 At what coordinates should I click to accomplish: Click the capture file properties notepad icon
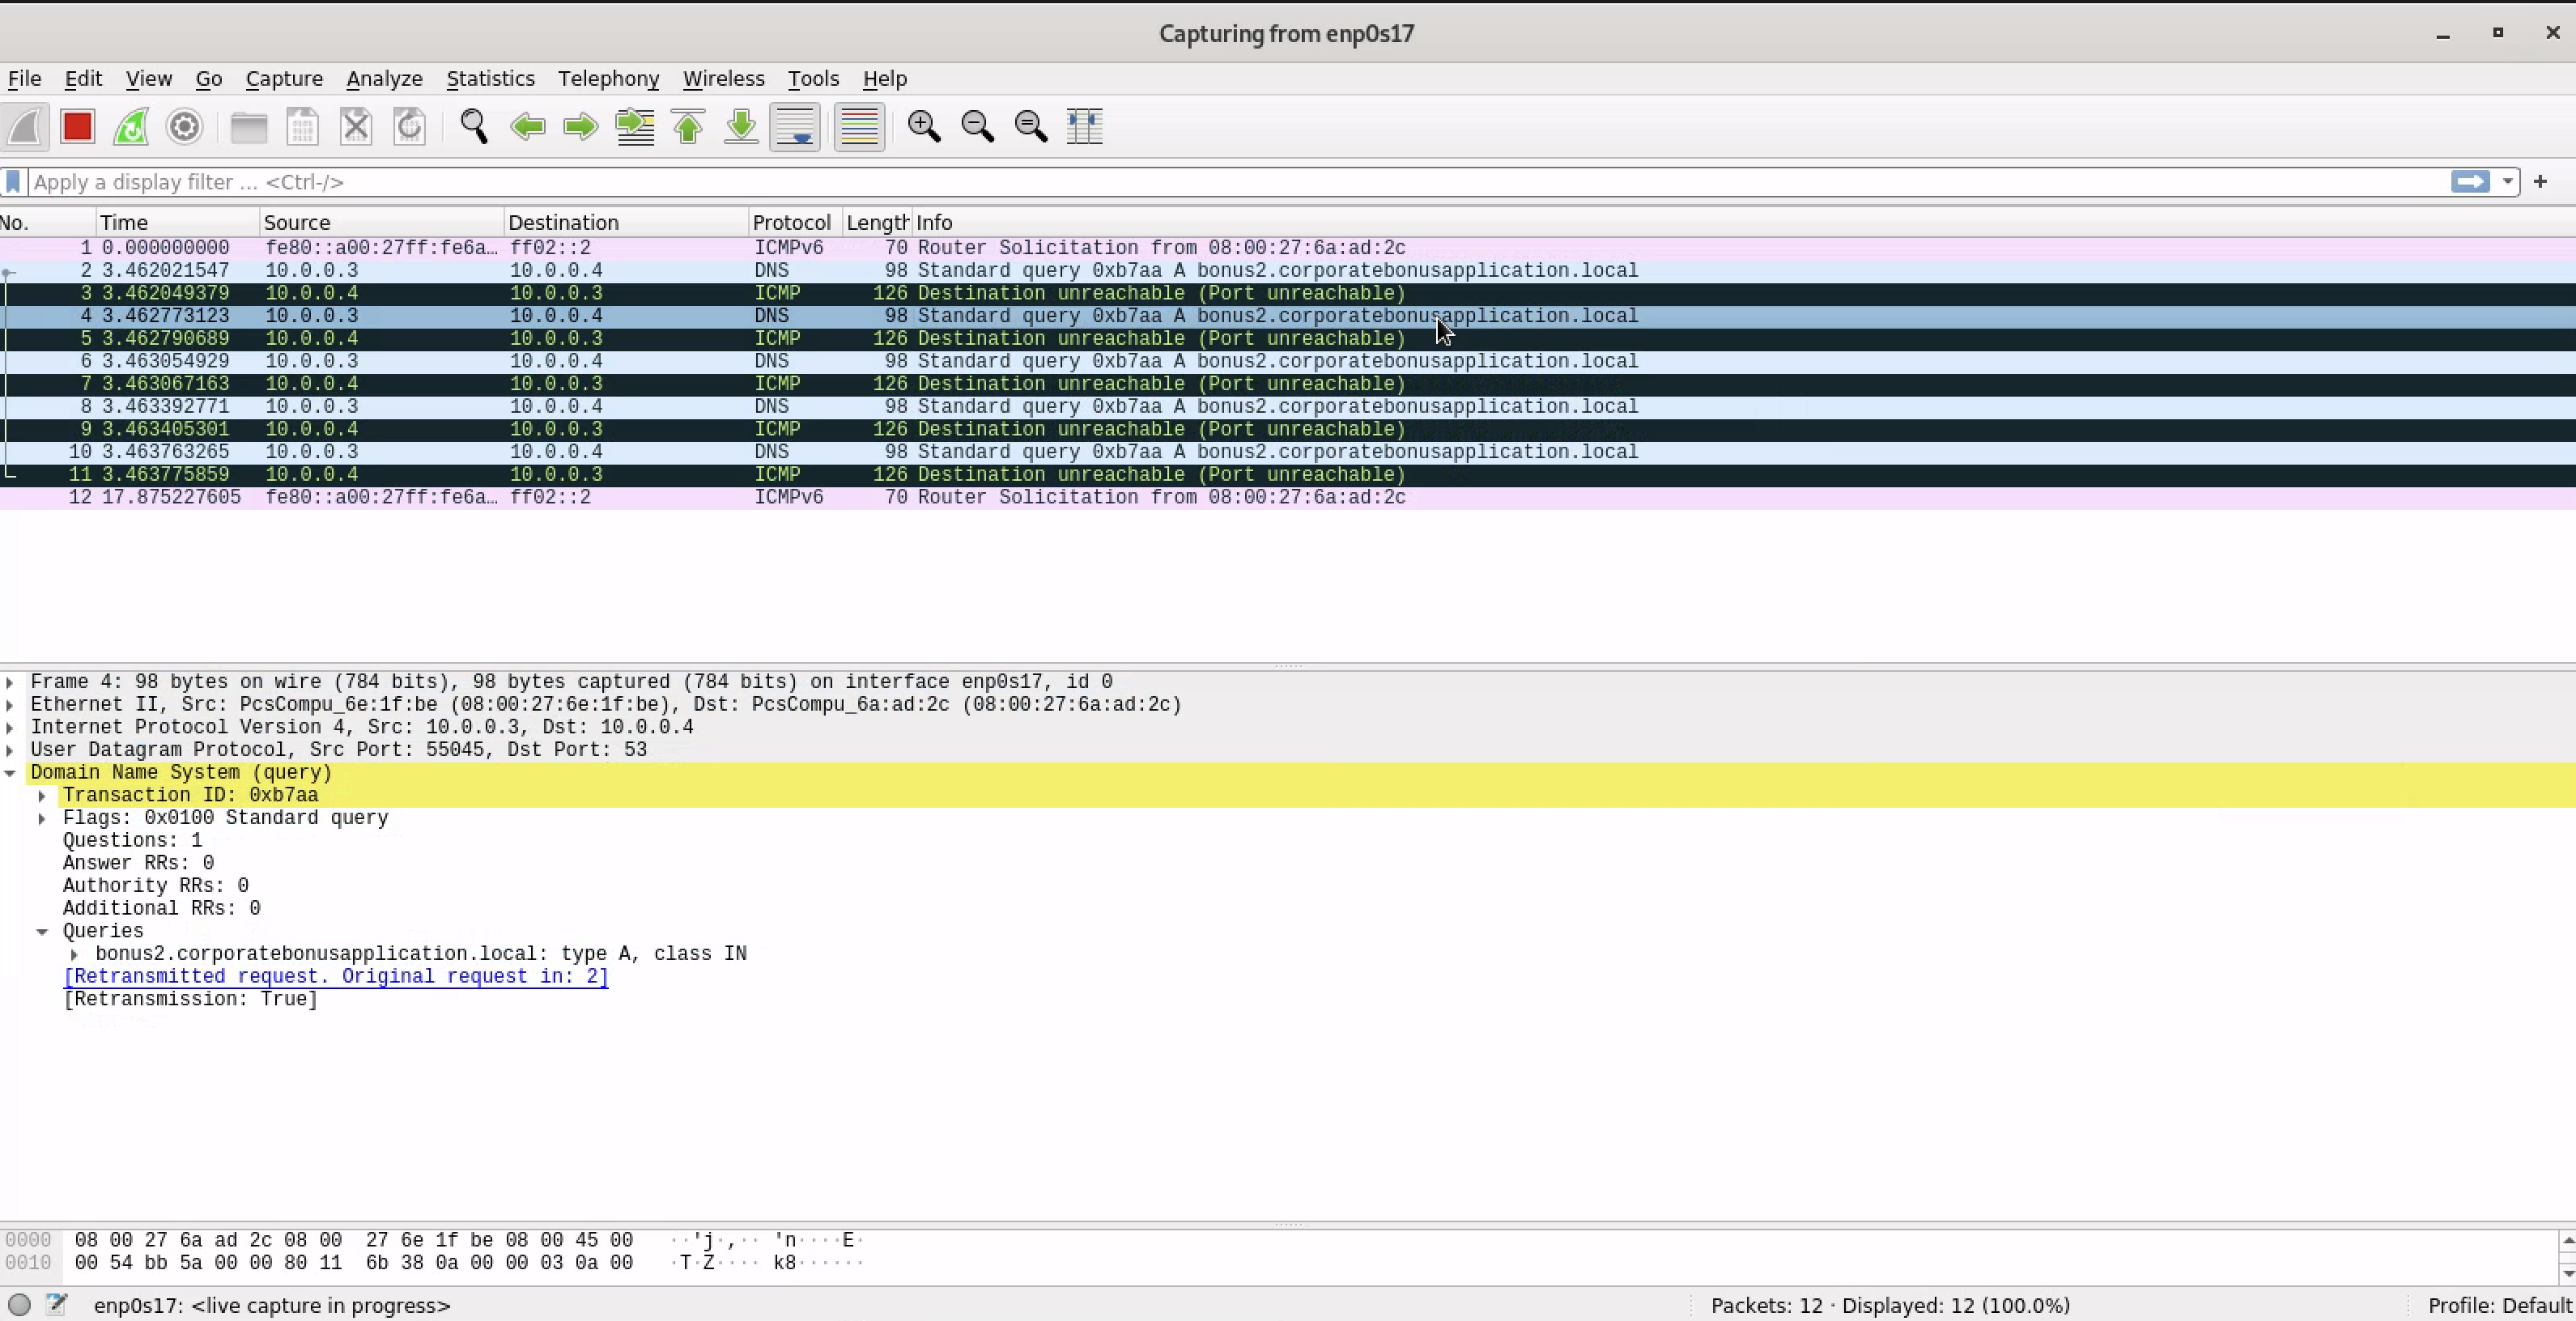pyautogui.click(x=56, y=1304)
